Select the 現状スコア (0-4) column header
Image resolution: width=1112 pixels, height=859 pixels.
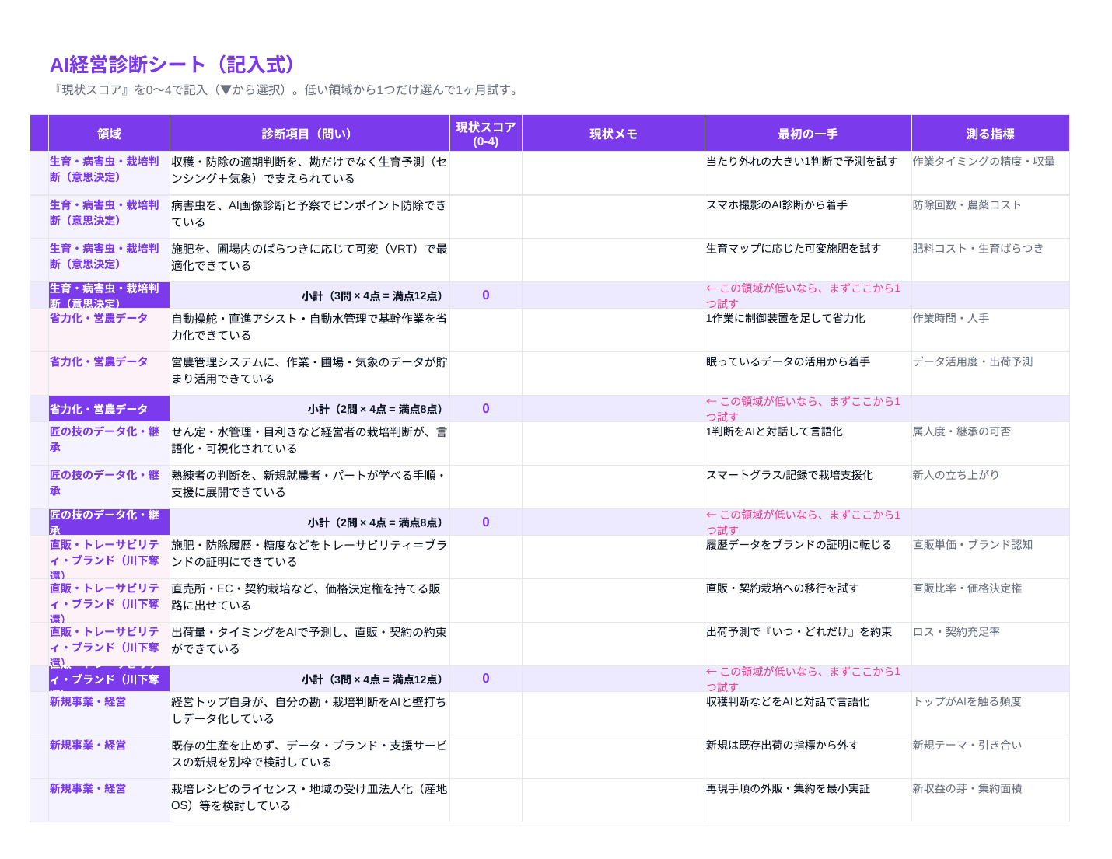tap(486, 134)
